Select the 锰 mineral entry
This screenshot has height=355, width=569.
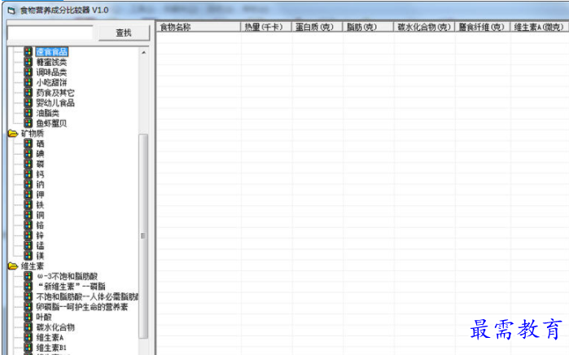coord(40,245)
